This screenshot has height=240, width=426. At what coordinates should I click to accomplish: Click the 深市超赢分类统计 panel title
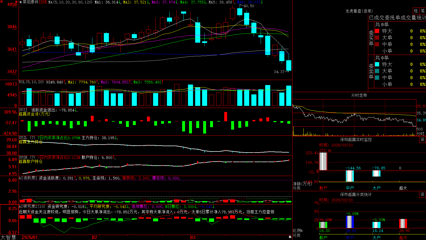[356, 194]
